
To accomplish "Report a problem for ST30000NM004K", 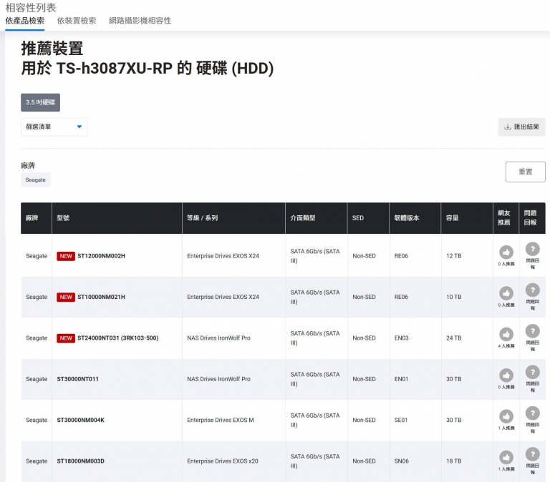I will pyautogui.click(x=532, y=413).
